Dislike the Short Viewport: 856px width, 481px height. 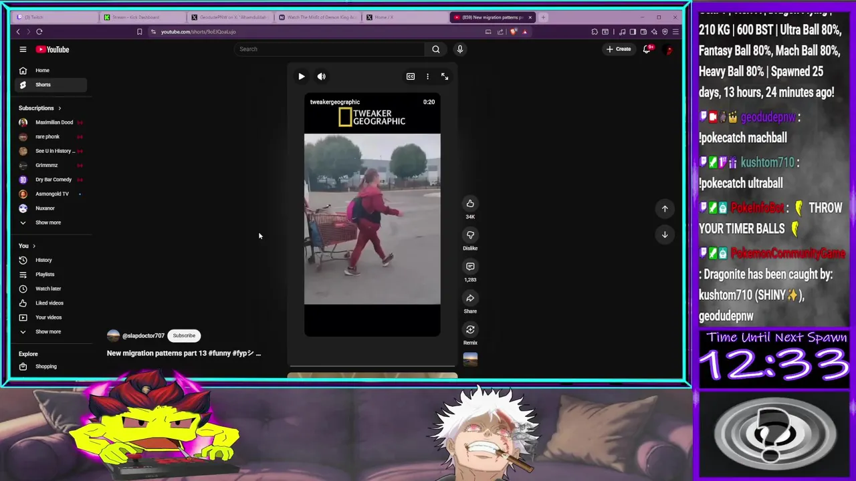pyautogui.click(x=470, y=235)
